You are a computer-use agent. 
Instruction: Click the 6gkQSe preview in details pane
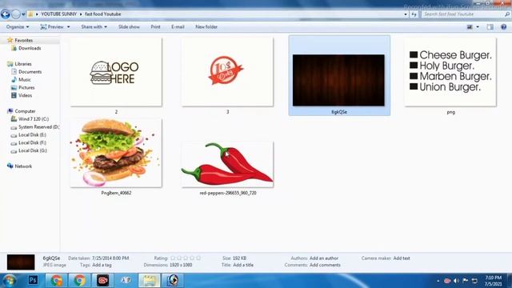21,262
